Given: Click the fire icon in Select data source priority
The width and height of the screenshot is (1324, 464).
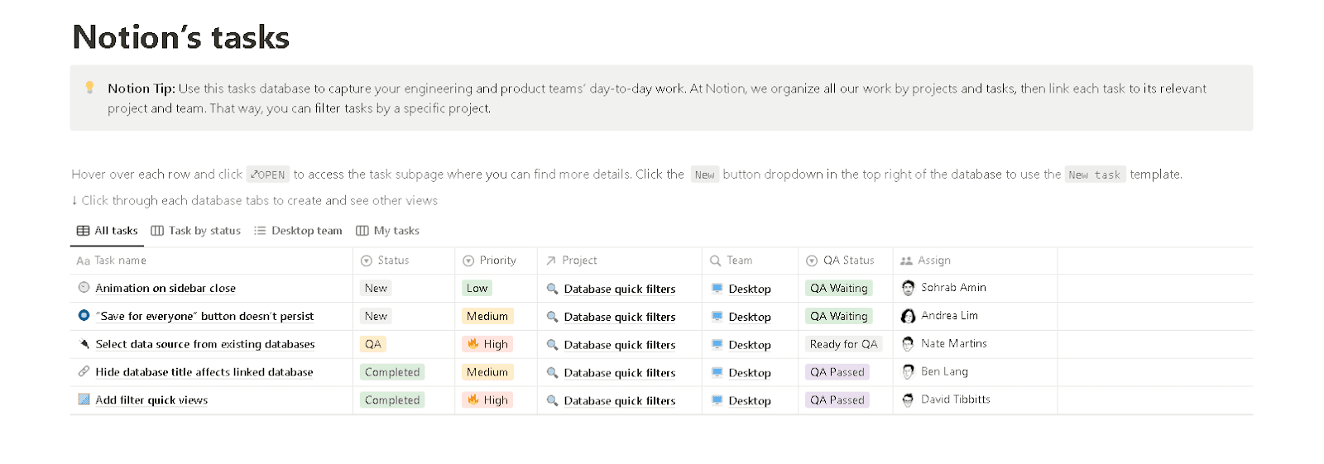Looking at the screenshot, I should [473, 343].
